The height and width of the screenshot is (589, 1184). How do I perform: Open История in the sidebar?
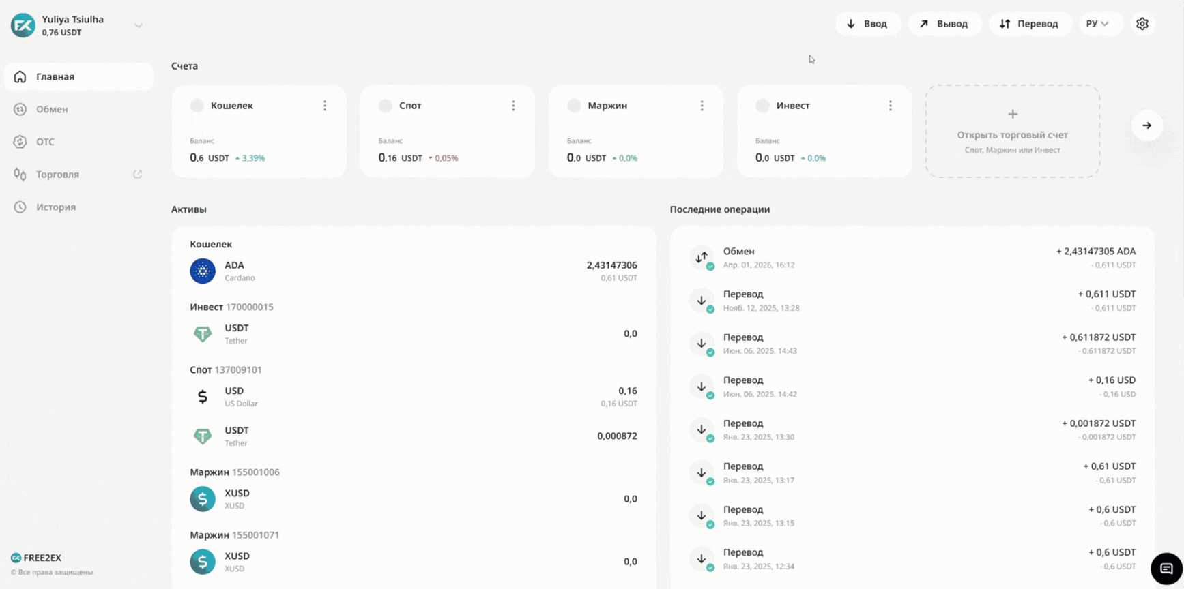(x=55, y=207)
